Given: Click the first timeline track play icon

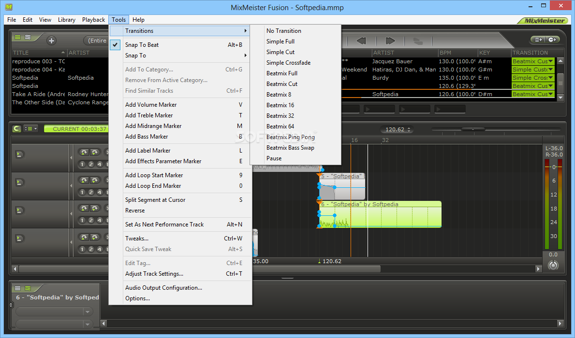Looking at the screenshot, I should (x=19, y=155).
